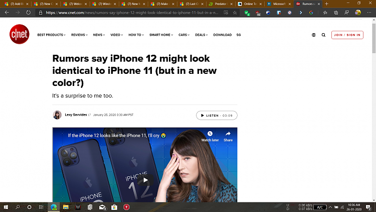Close the Rumors tab
Image resolution: width=376 pixels, height=212 pixels.
[x=319, y=4]
